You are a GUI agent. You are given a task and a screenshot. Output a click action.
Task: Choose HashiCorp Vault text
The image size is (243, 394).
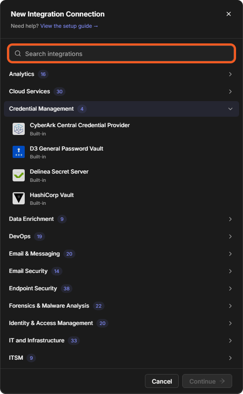click(52, 195)
